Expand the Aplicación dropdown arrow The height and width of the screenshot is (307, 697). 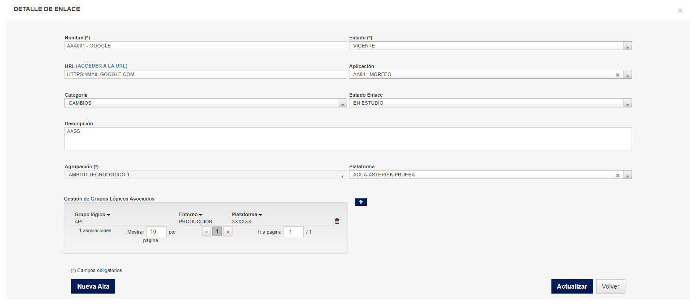[x=628, y=75]
